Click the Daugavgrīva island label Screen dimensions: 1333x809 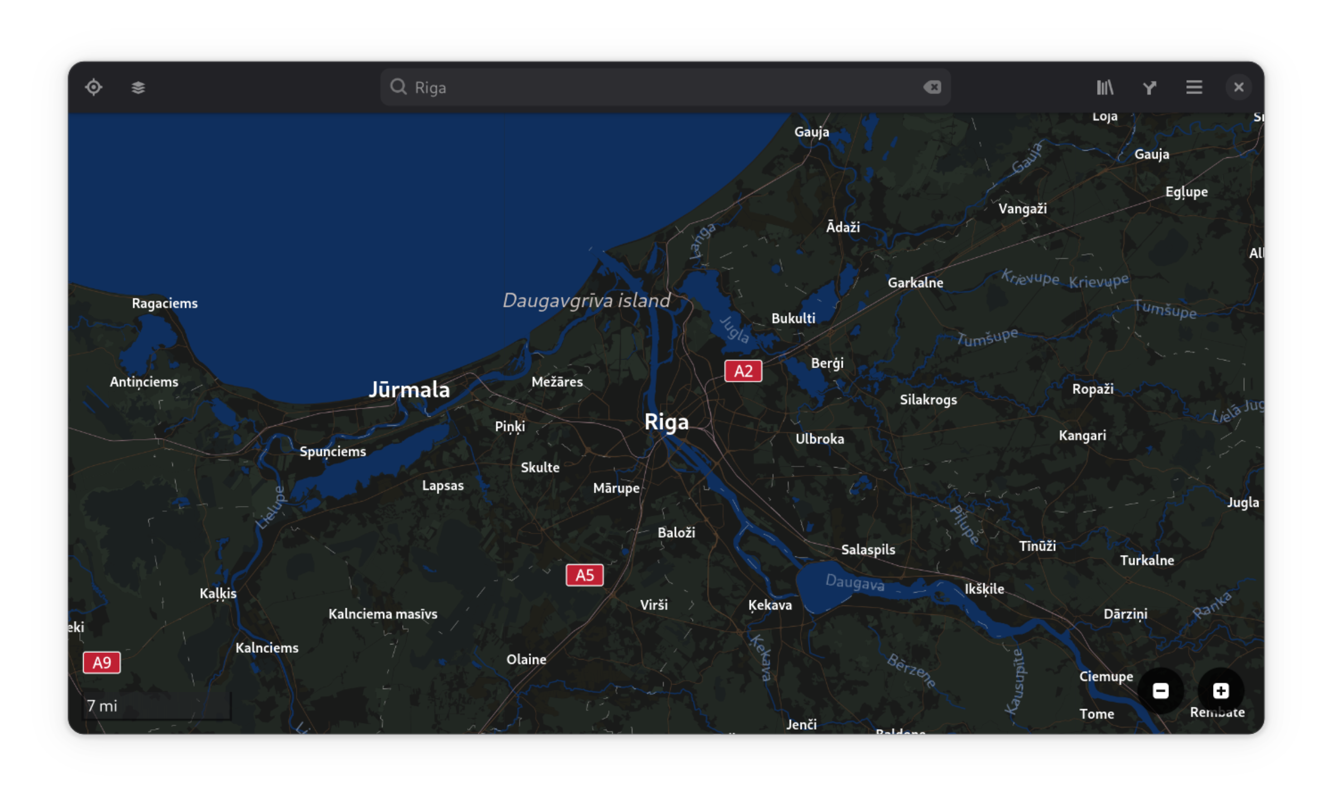586,301
